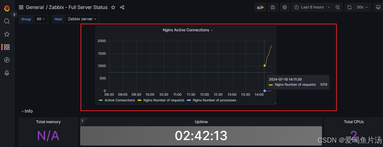Cycle view mode with monitor icon
Viewport: 383px width, 147px height.
378,7
